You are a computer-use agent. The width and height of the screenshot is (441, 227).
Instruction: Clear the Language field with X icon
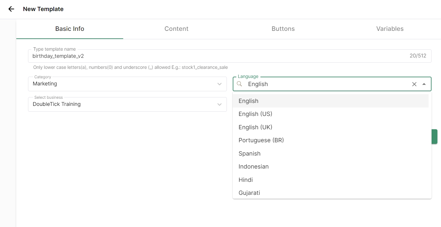(x=414, y=84)
